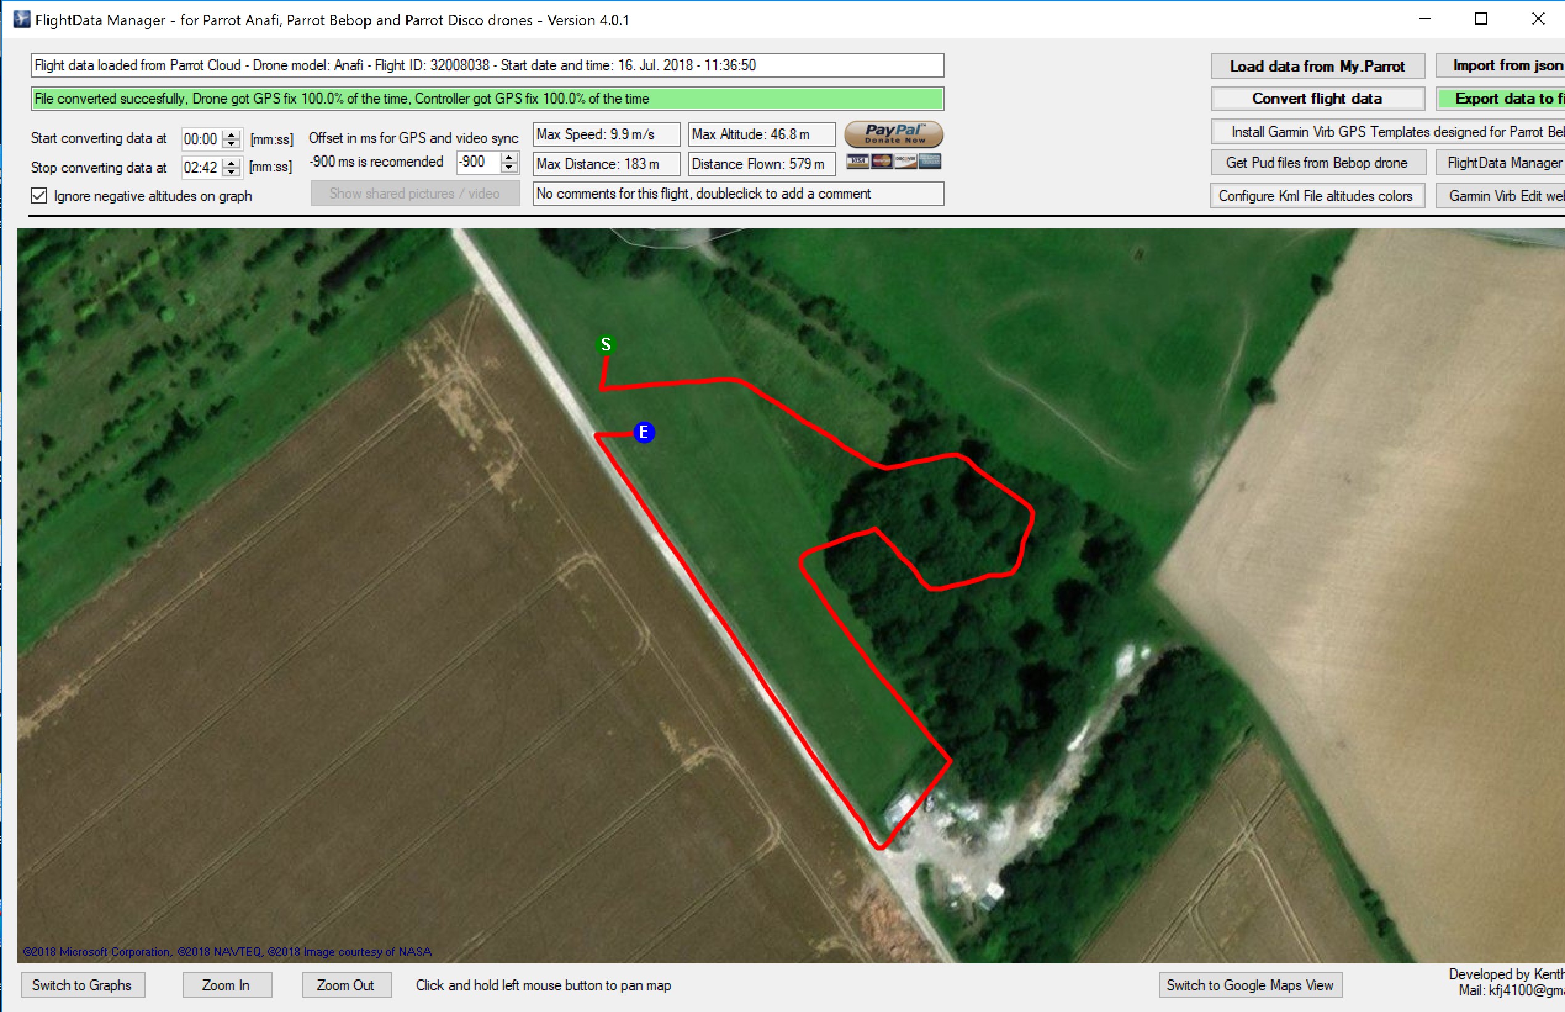Click the PayPal Donate Now icon
1565x1012 pixels.
[x=893, y=134]
